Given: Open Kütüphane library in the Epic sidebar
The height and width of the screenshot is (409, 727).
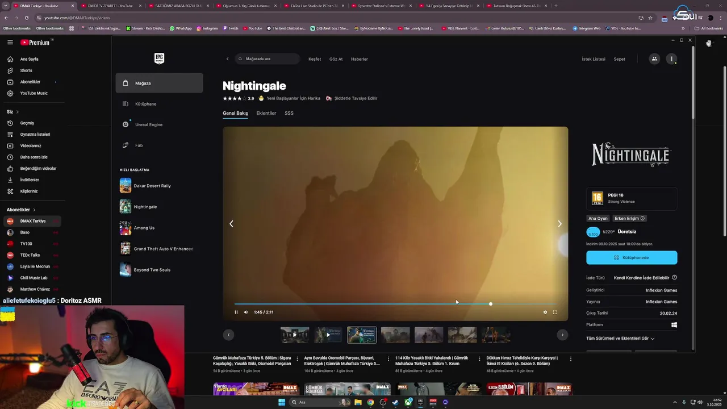Looking at the screenshot, I should 159,104.
